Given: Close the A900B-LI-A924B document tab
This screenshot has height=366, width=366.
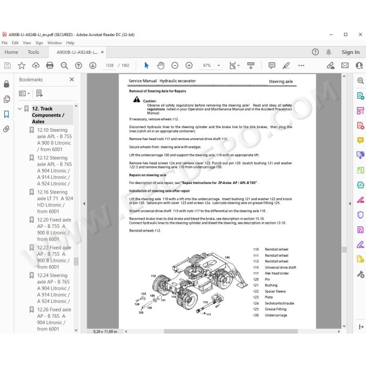Looking at the screenshot, I should click(x=102, y=52).
